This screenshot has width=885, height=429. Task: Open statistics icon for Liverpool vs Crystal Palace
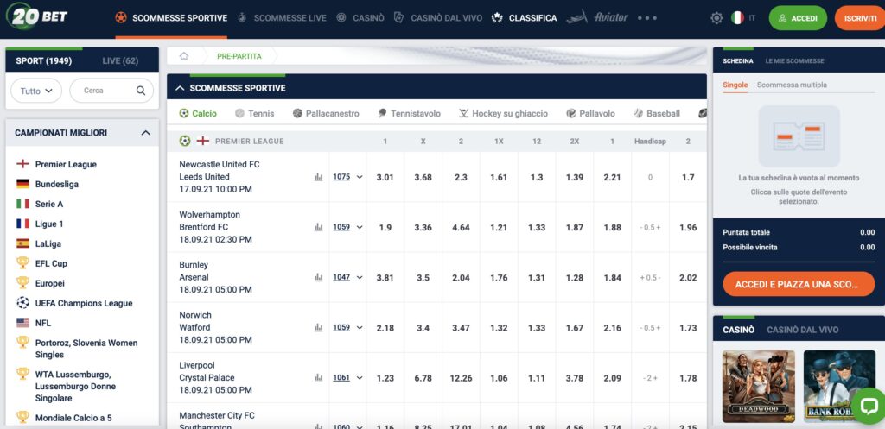tap(318, 378)
